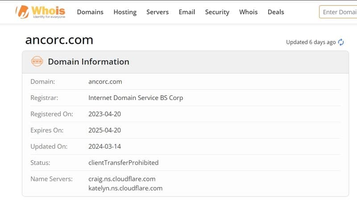Click the clientTransferProhibited status value
The width and height of the screenshot is (357, 200).
(x=124, y=162)
